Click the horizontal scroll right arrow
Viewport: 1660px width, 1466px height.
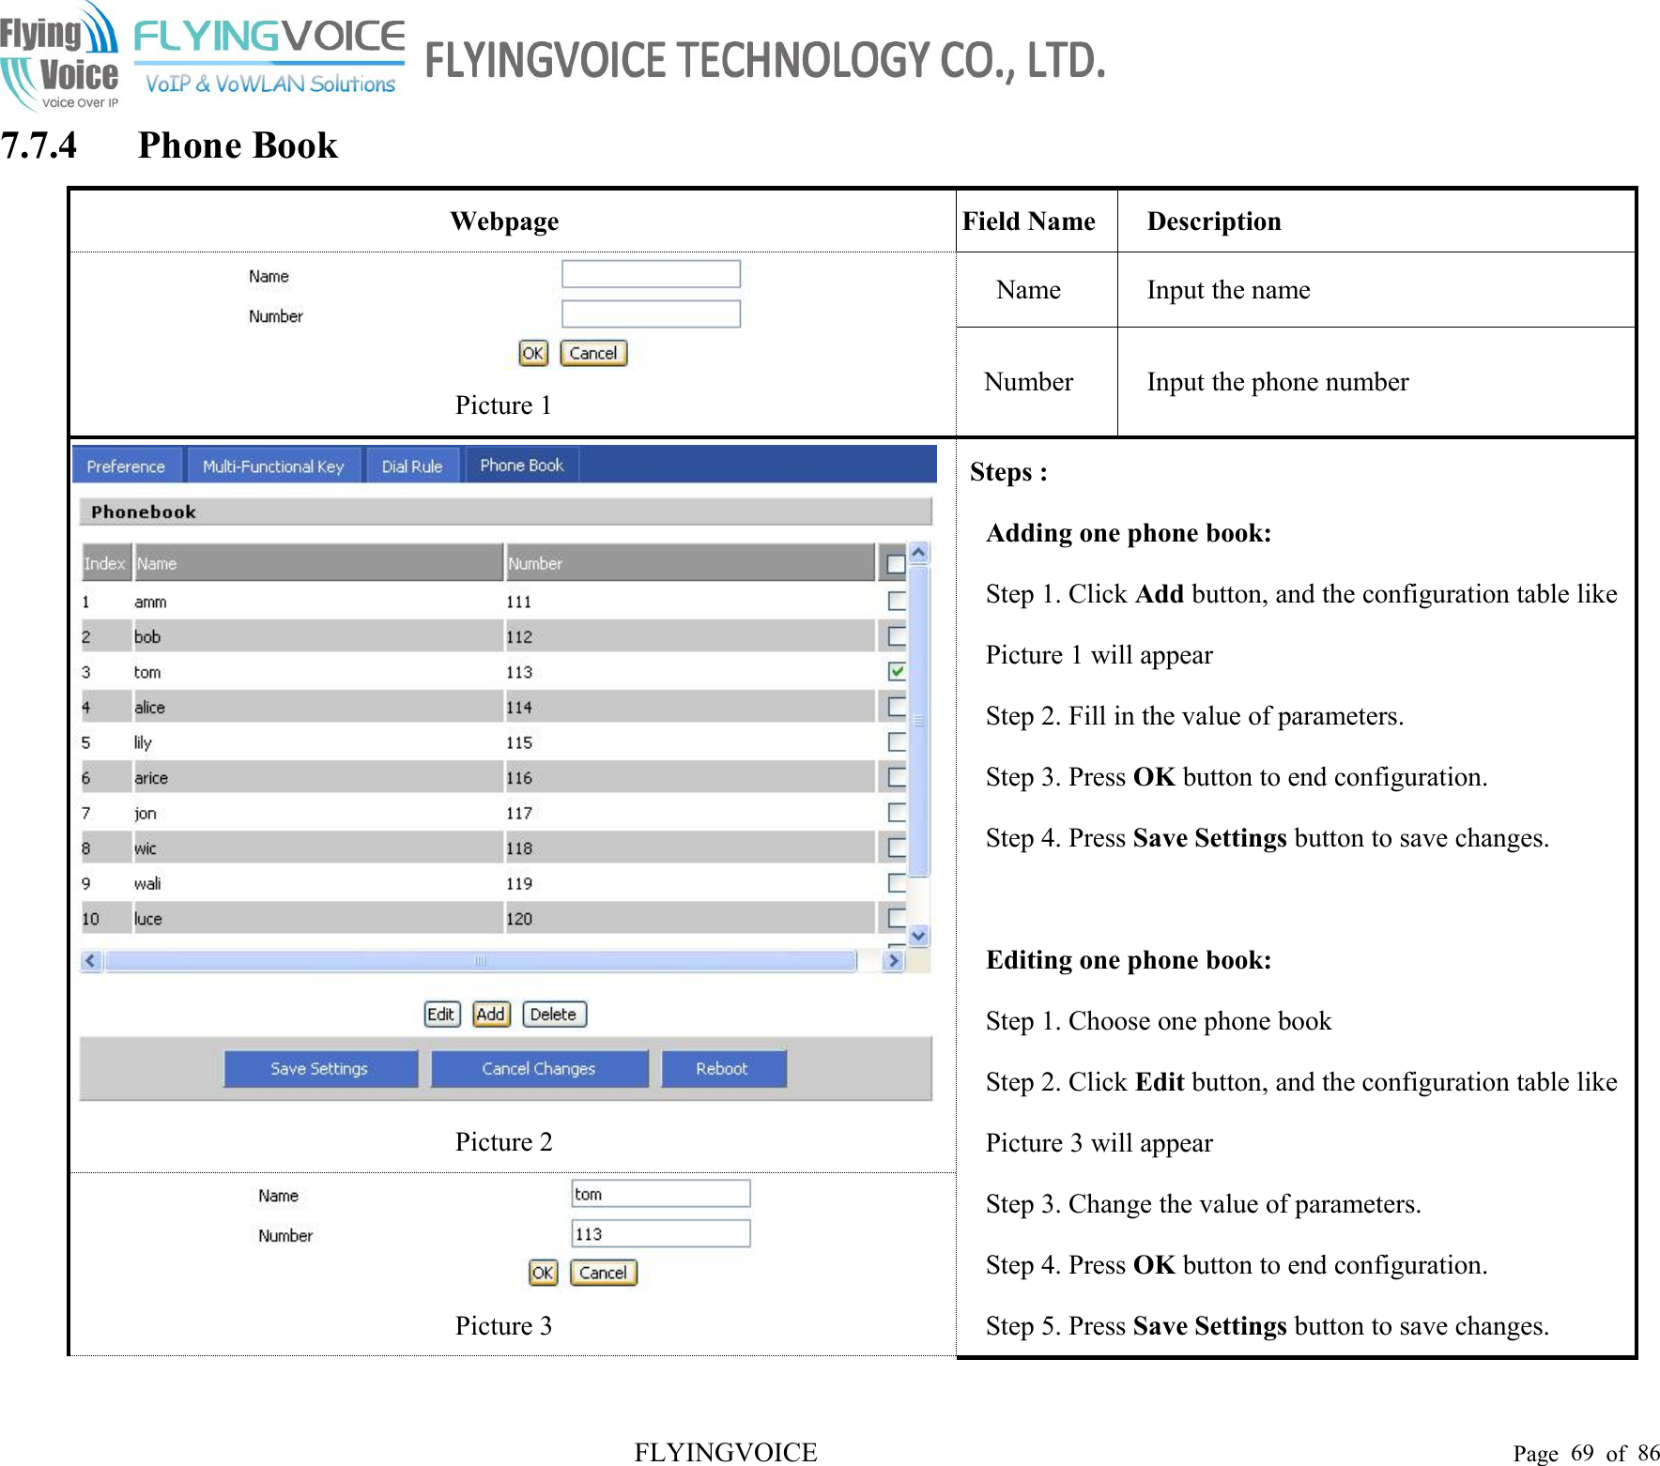[x=893, y=961]
